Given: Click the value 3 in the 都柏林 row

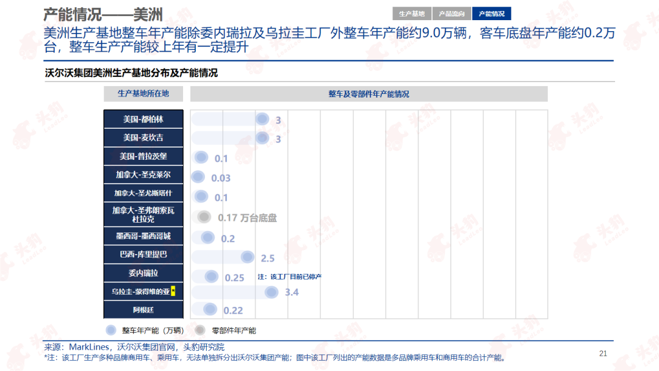Looking at the screenshot, I should coord(278,120).
